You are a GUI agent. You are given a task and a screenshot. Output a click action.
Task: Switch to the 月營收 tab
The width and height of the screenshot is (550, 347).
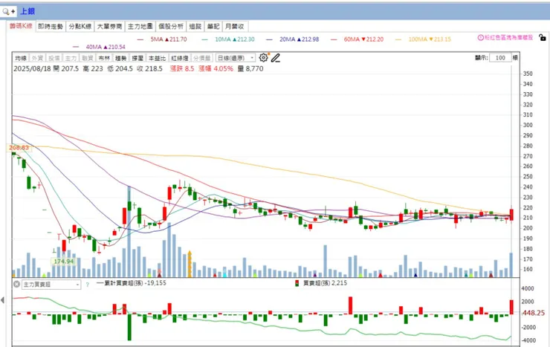click(235, 26)
